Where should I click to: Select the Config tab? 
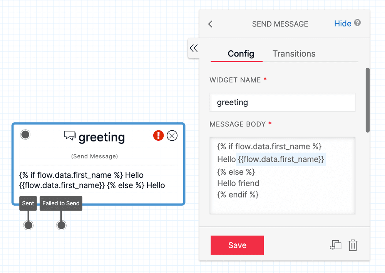(236, 54)
